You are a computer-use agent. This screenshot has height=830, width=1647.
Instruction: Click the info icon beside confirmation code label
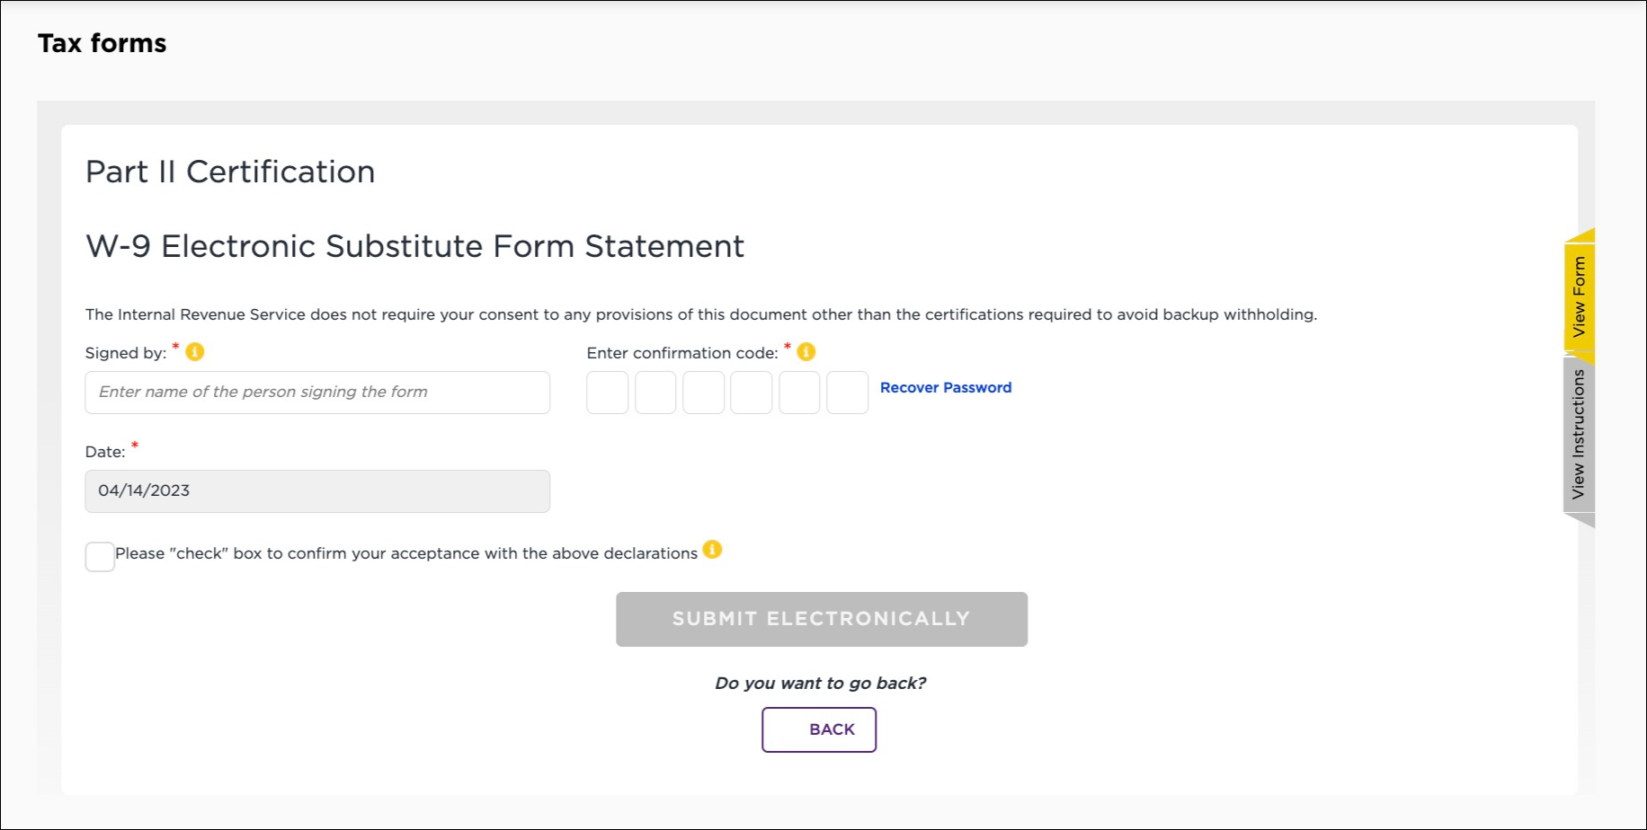pos(806,352)
